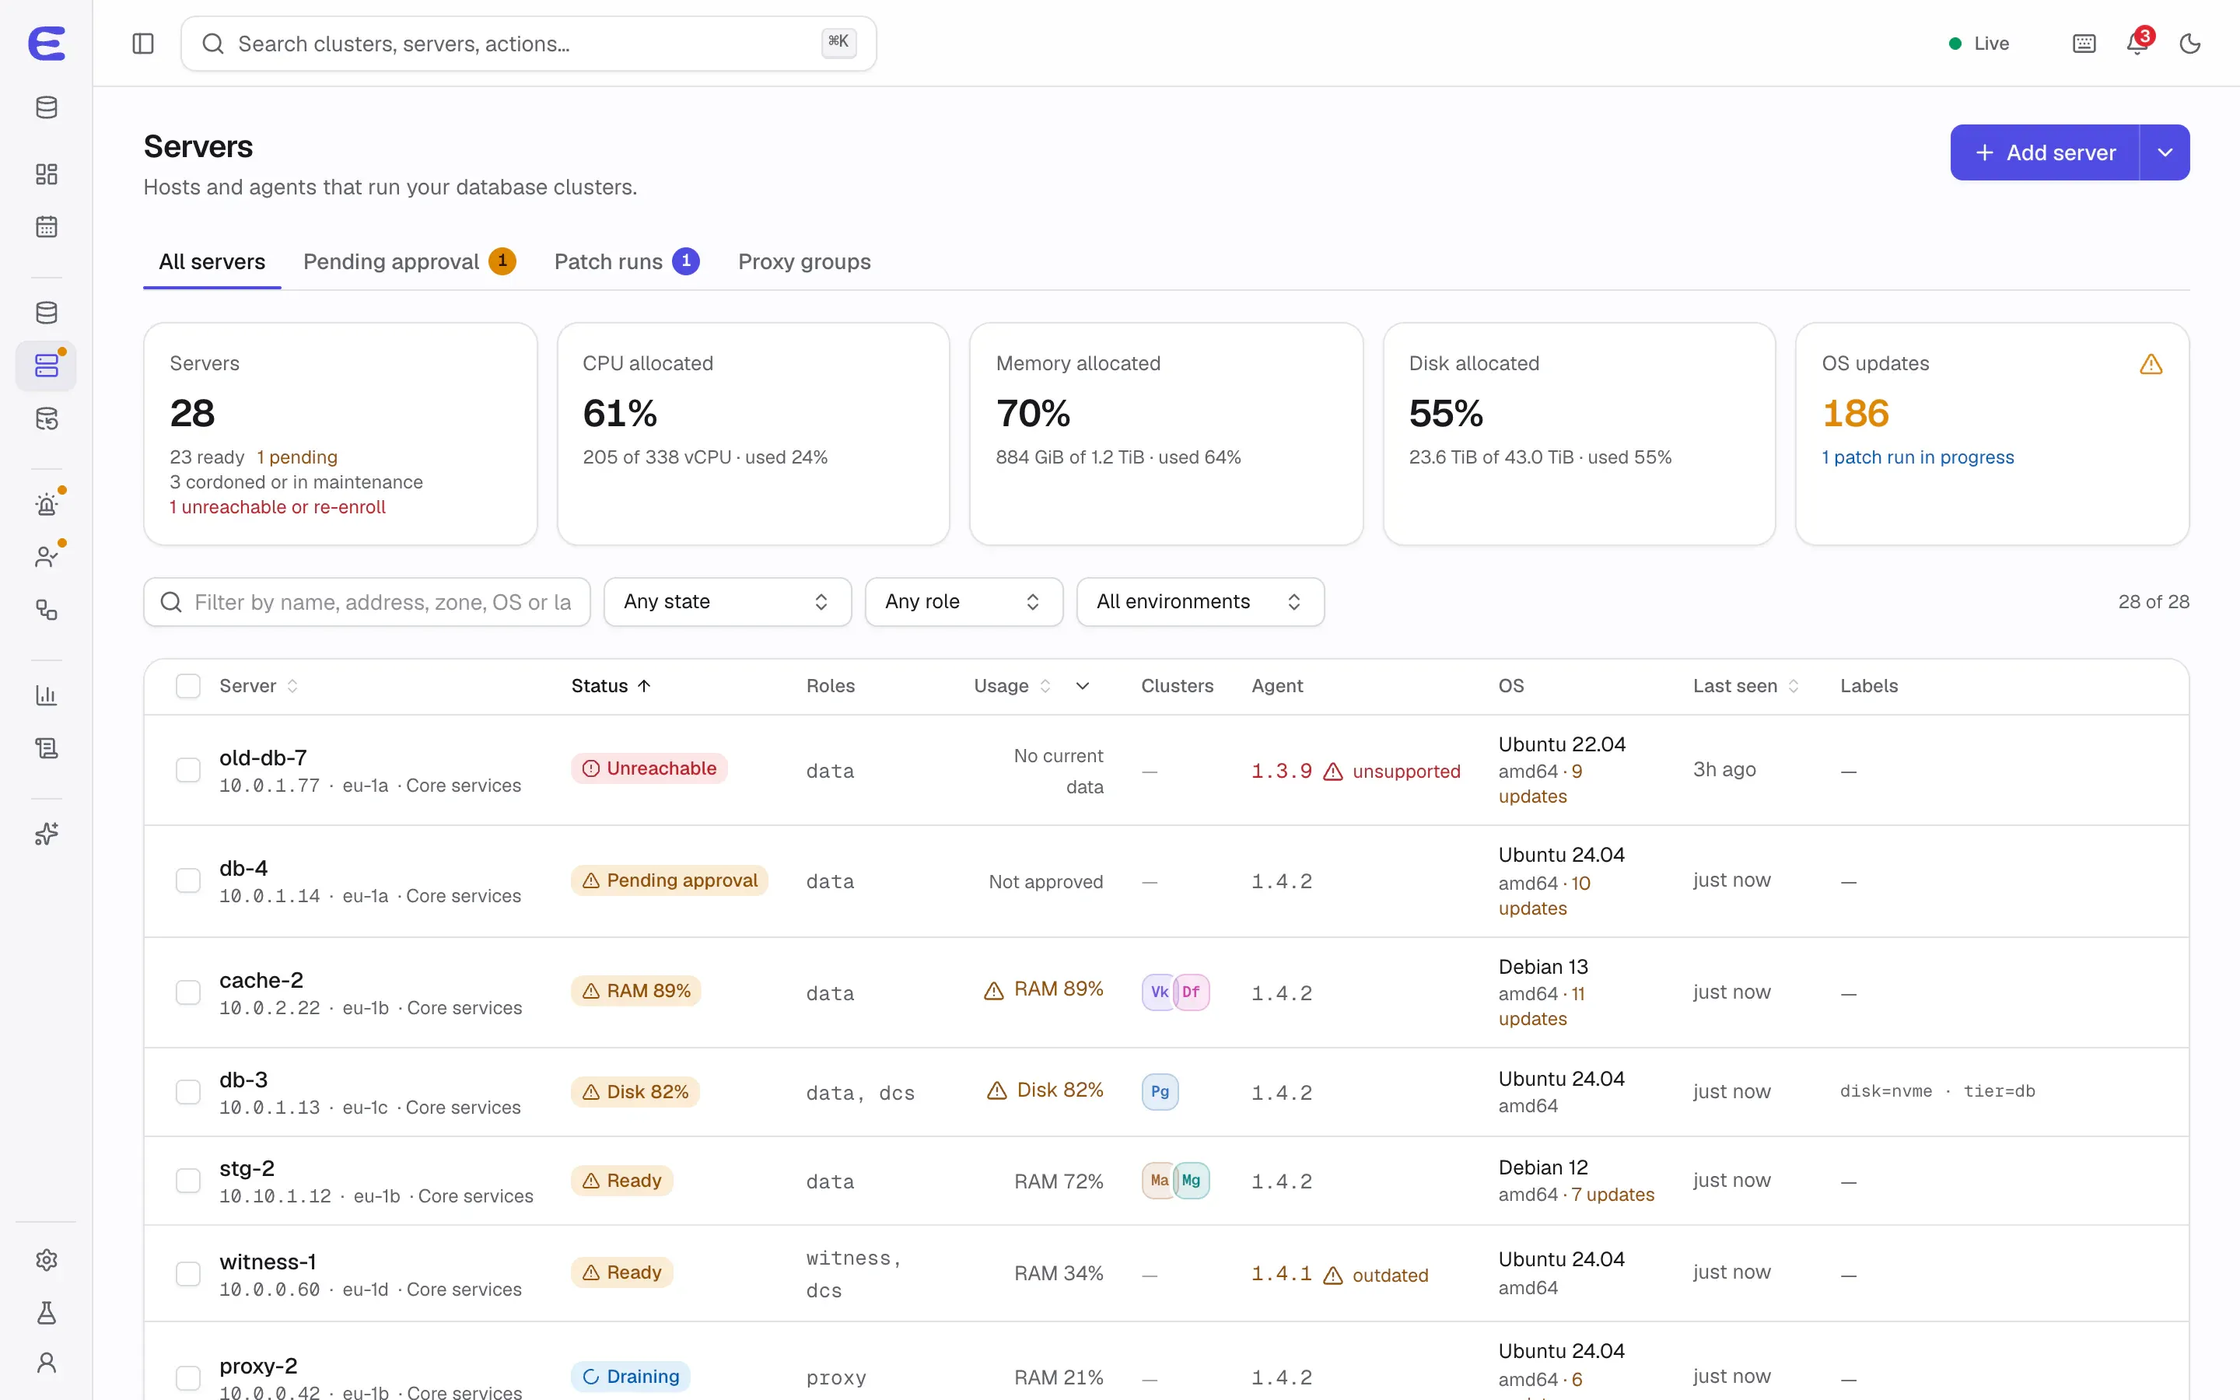Select the db-3 row checkbox

click(188, 1093)
